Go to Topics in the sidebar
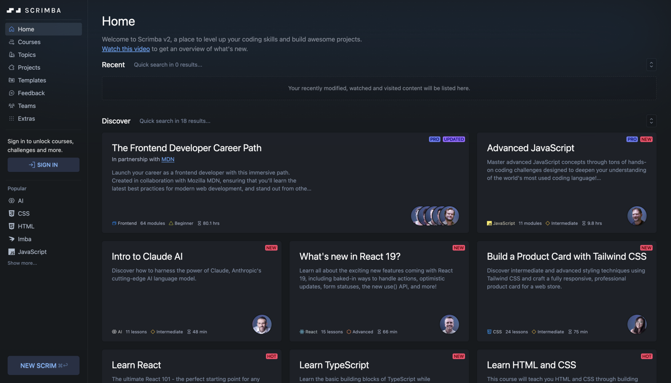The height and width of the screenshot is (383, 671). pos(44,55)
